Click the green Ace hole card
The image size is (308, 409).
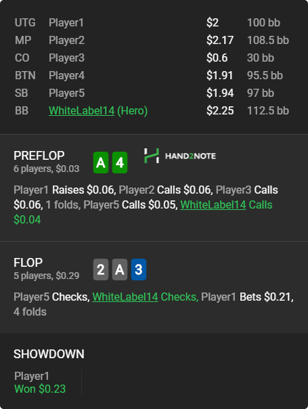pos(101,163)
